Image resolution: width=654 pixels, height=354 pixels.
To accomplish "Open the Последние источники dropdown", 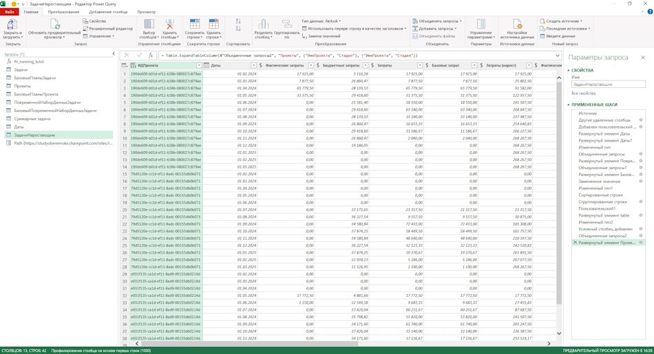I will pyautogui.click(x=565, y=28).
